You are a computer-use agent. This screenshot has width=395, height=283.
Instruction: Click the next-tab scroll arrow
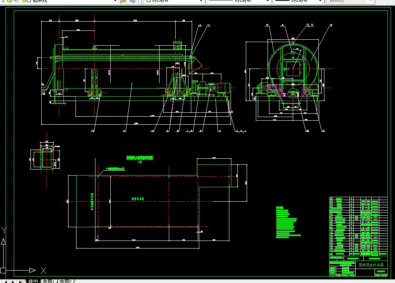pyautogui.click(x=13, y=281)
